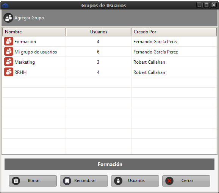Click the red X icon on Cerrar
Image resolution: width=219 pixels, height=193 pixels.
point(169,181)
